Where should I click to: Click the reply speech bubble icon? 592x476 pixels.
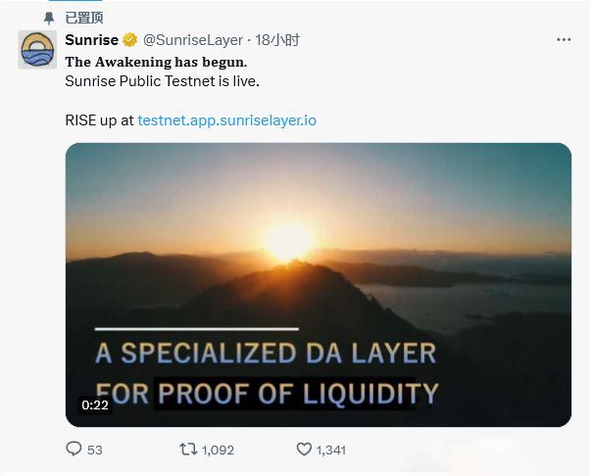[x=74, y=449]
